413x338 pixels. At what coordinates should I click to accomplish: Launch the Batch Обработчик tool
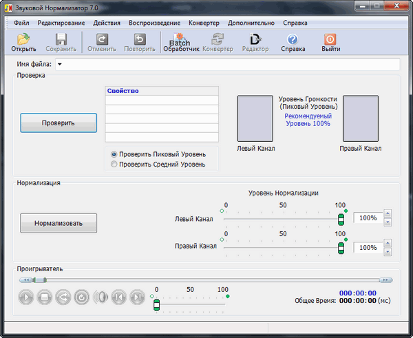[x=181, y=43]
